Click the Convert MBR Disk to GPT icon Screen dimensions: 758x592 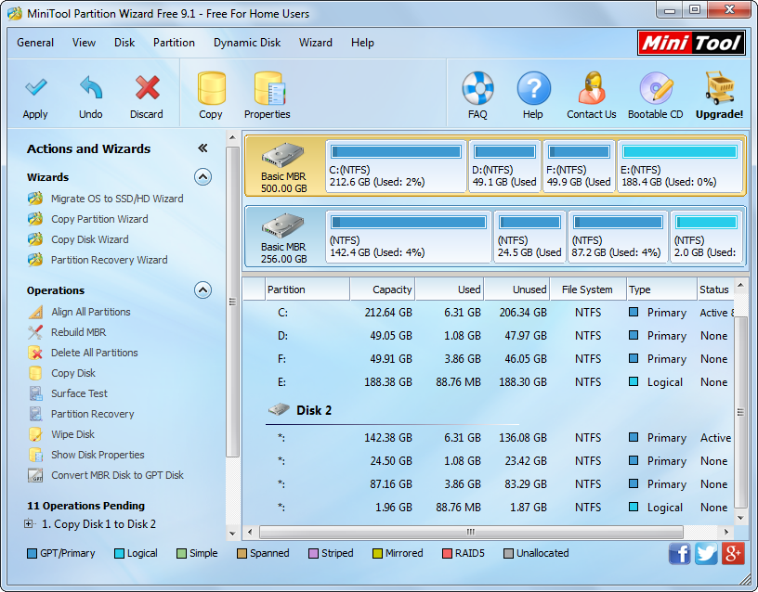point(35,475)
